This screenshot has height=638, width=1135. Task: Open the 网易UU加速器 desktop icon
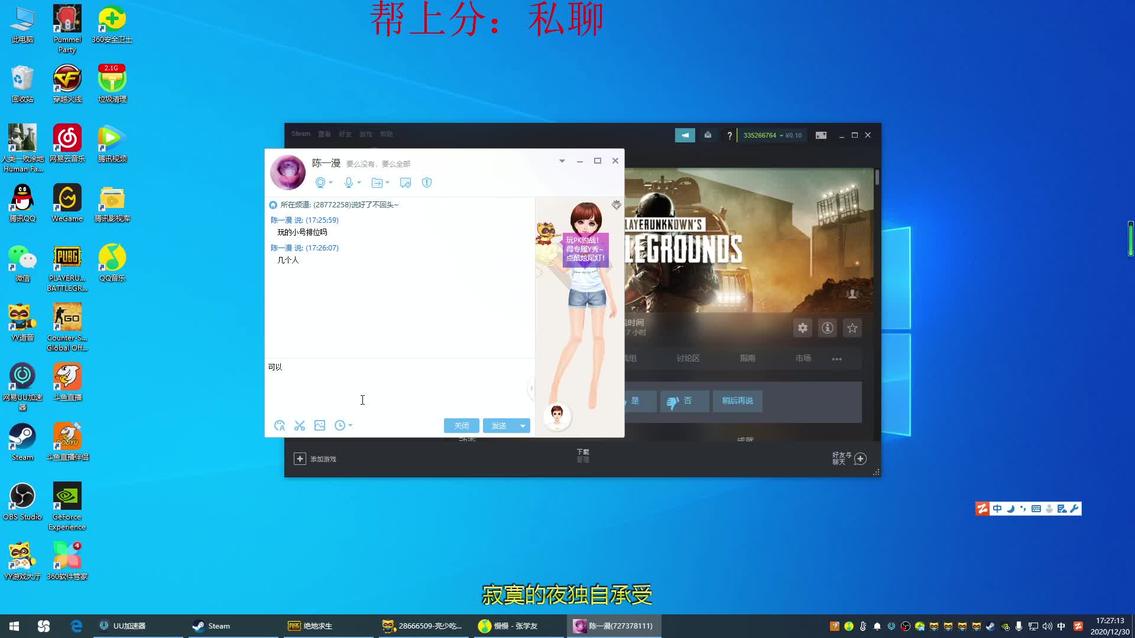tap(22, 387)
